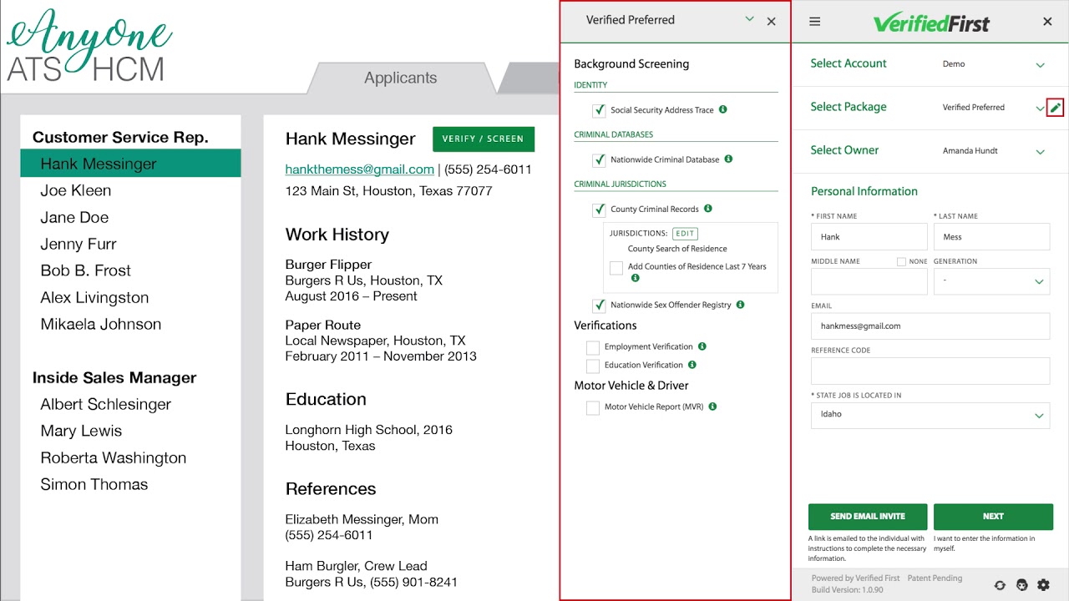
Task: Uncheck Nationwide Criminal Database
Action: tap(599, 160)
